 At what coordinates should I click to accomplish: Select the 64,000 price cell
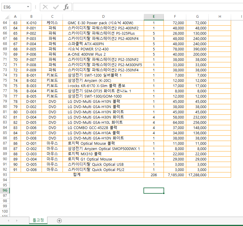pyautogui.click(x=175, y=123)
